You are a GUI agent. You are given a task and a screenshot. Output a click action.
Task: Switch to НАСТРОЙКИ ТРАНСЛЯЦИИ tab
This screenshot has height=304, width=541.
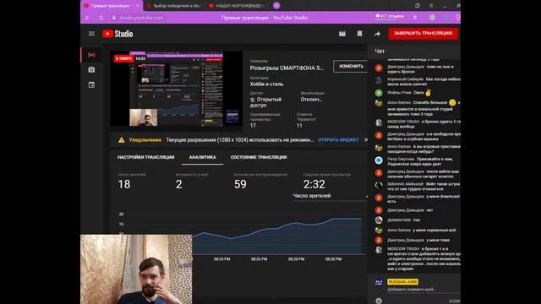click(x=146, y=157)
